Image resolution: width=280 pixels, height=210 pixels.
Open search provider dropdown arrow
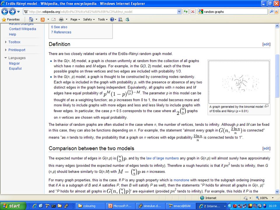276,12
